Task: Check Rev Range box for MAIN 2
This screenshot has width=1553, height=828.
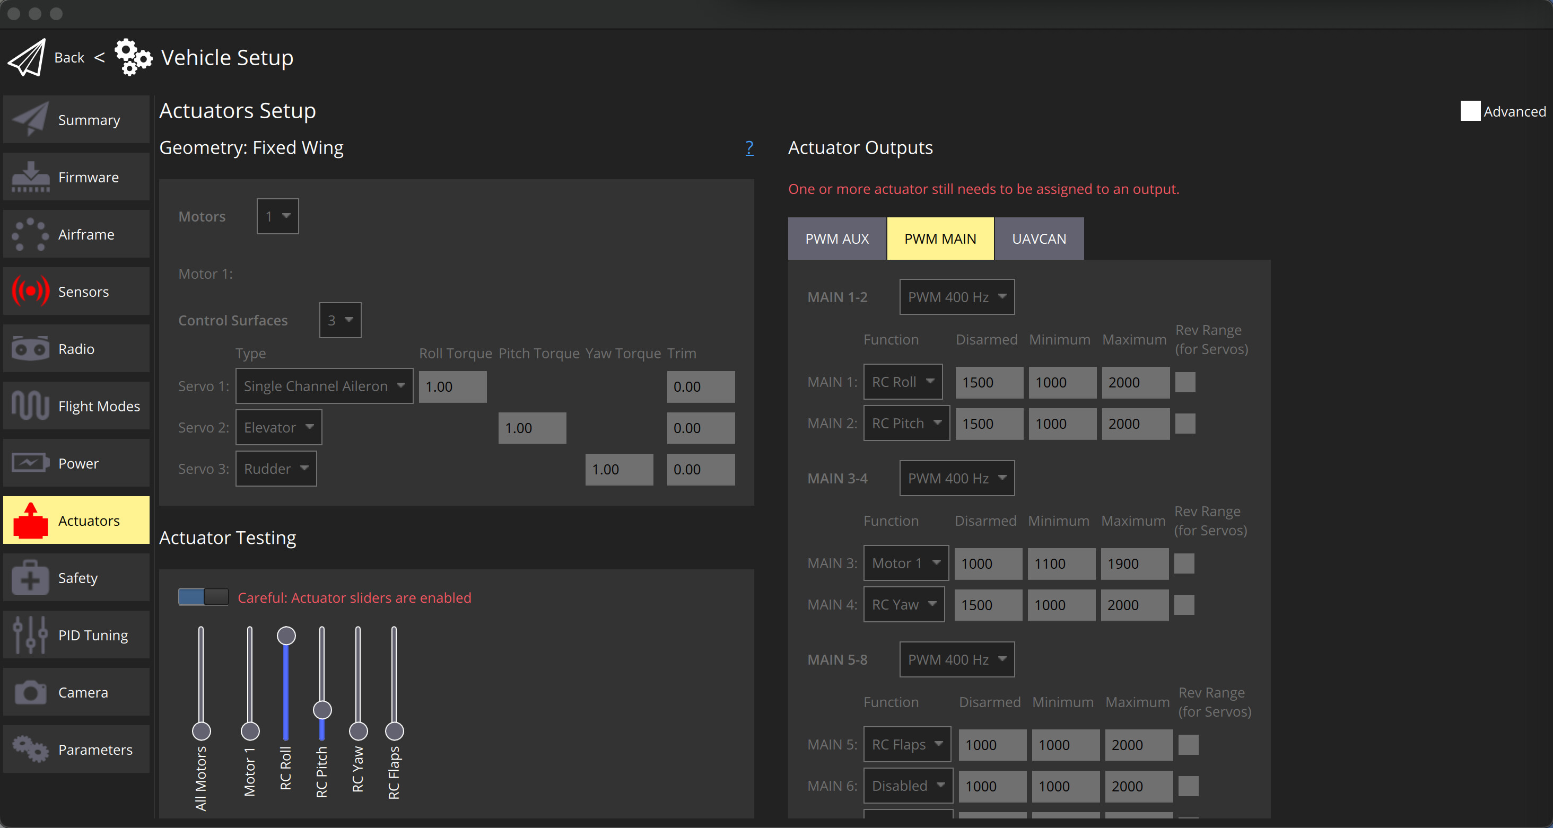Action: pyautogui.click(x=1185, y=424)
